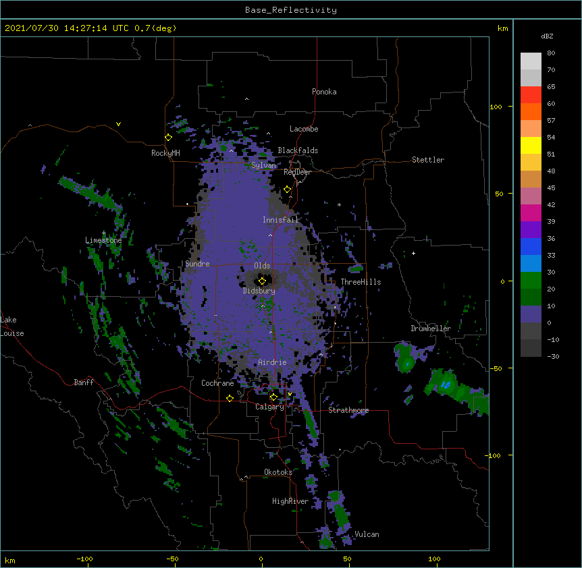The width and height of the screenshot is (582, 568).
Task: Click the Vulcan label
Action: click(367, 534)
